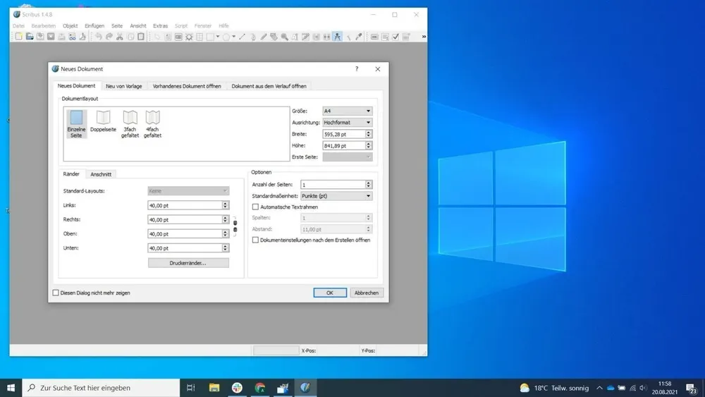Switch to the Neu von Vorlage tab
Screen dimensions: 705x397
click(x=124, y=86)
